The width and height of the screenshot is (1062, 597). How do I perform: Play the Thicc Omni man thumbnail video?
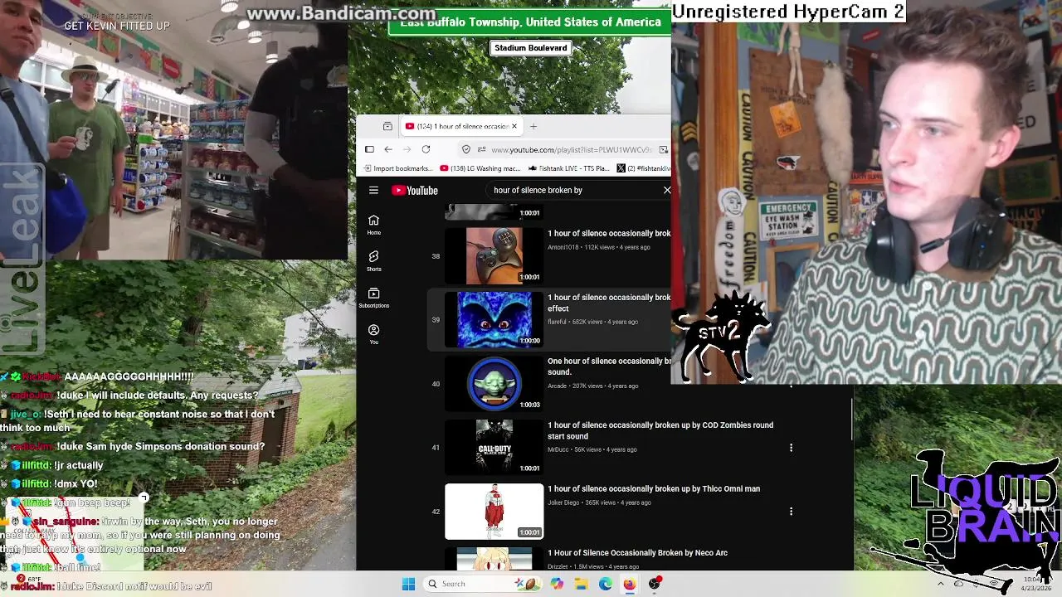494,511
